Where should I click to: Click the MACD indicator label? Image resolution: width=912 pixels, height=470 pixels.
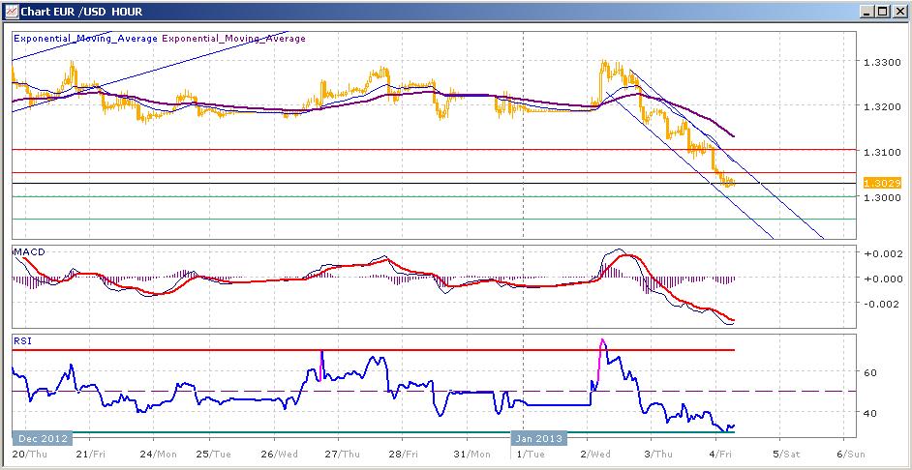tap(28, 251)
